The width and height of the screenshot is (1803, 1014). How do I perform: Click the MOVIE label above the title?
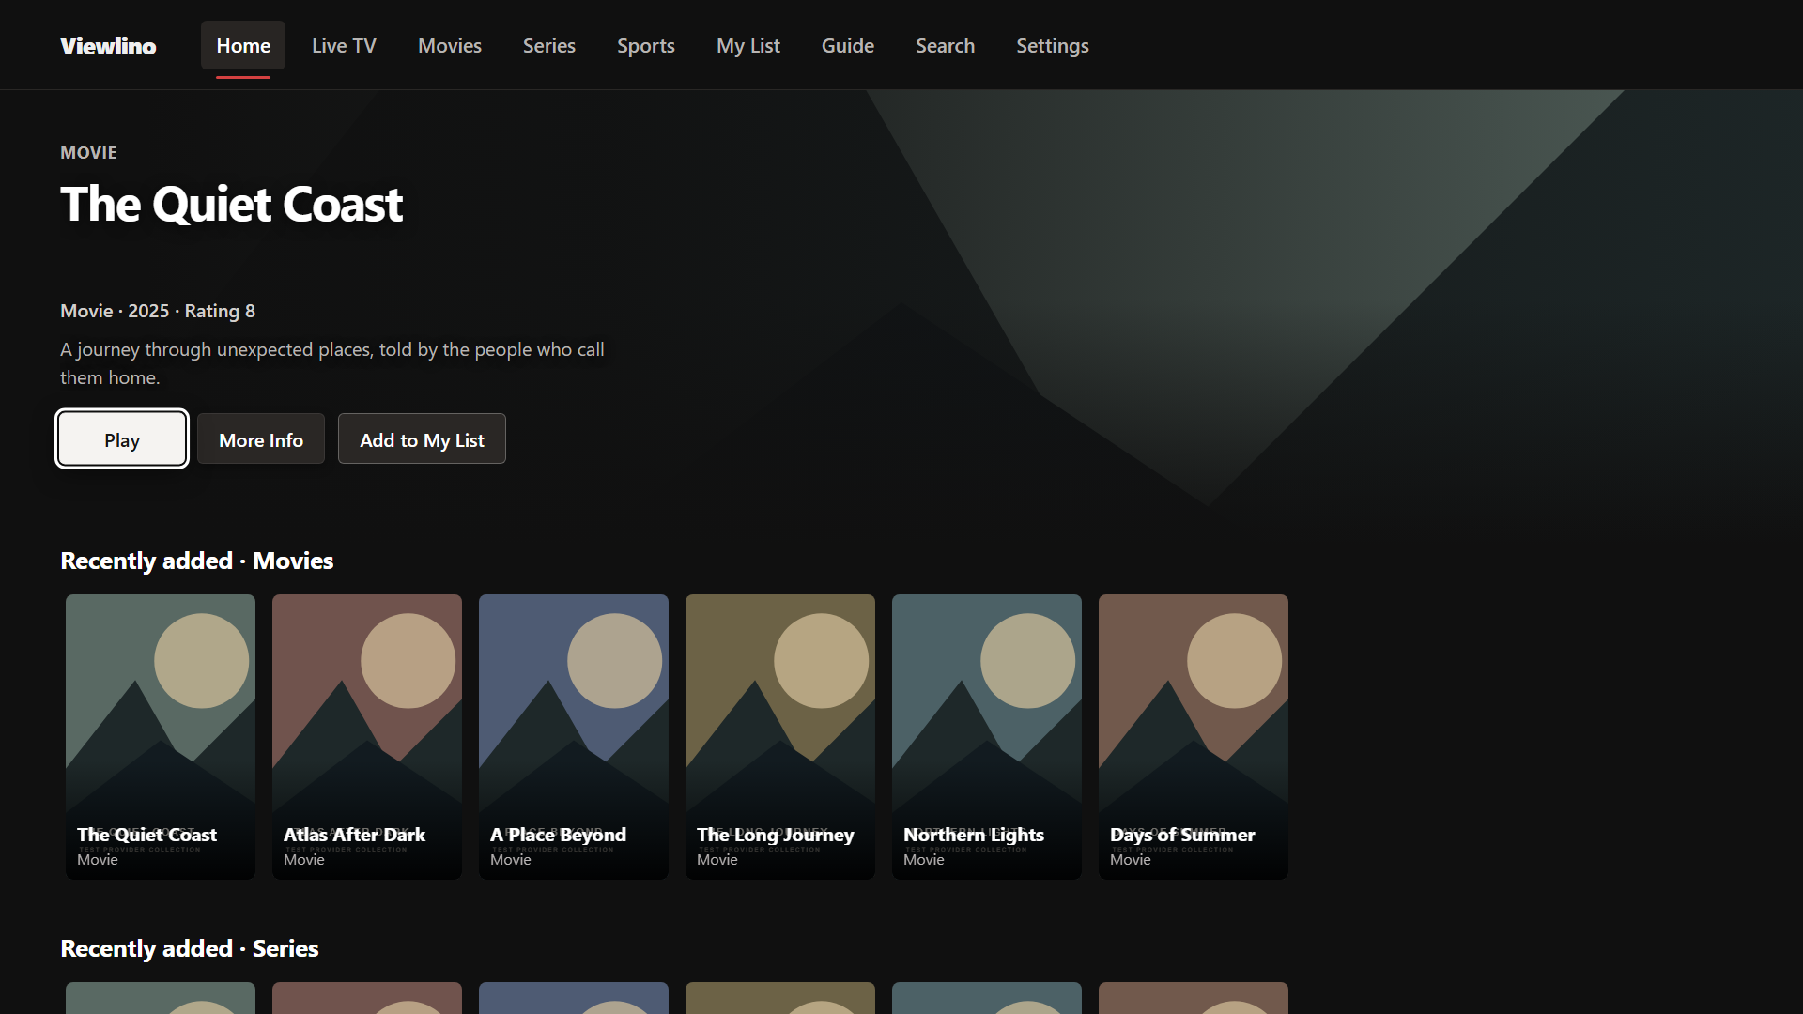point(88,152)
